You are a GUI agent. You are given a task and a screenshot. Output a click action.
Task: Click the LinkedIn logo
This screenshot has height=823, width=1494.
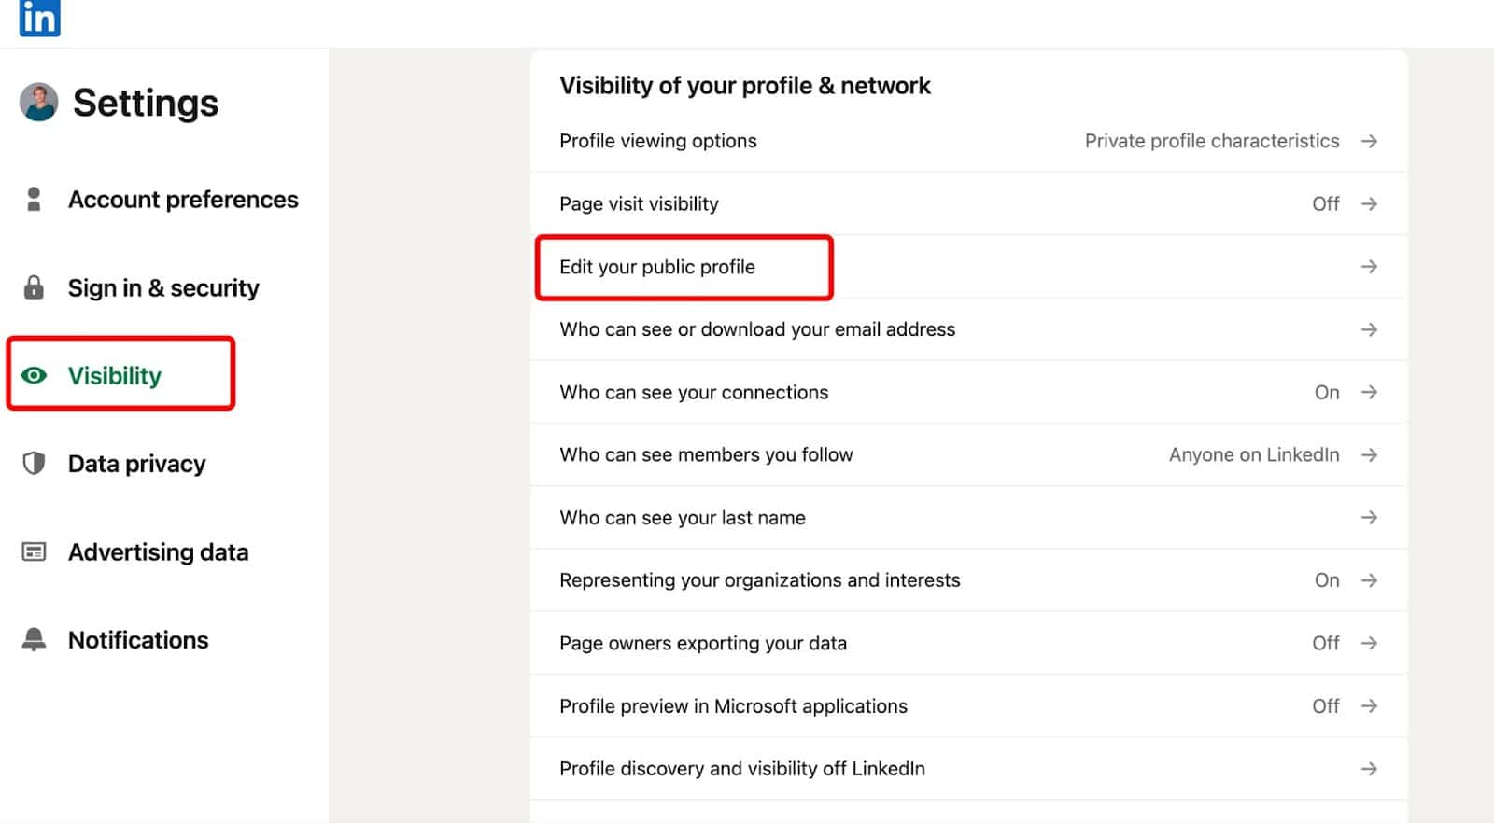click(38, 19)
